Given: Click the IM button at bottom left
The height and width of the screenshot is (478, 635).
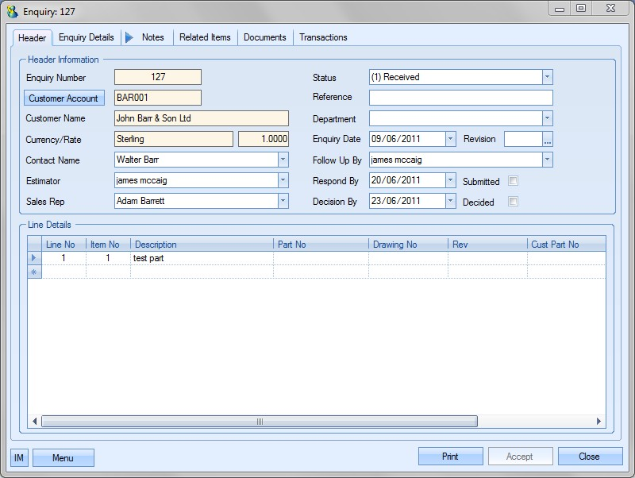Looking at the screenshot, I should point(19,457).
